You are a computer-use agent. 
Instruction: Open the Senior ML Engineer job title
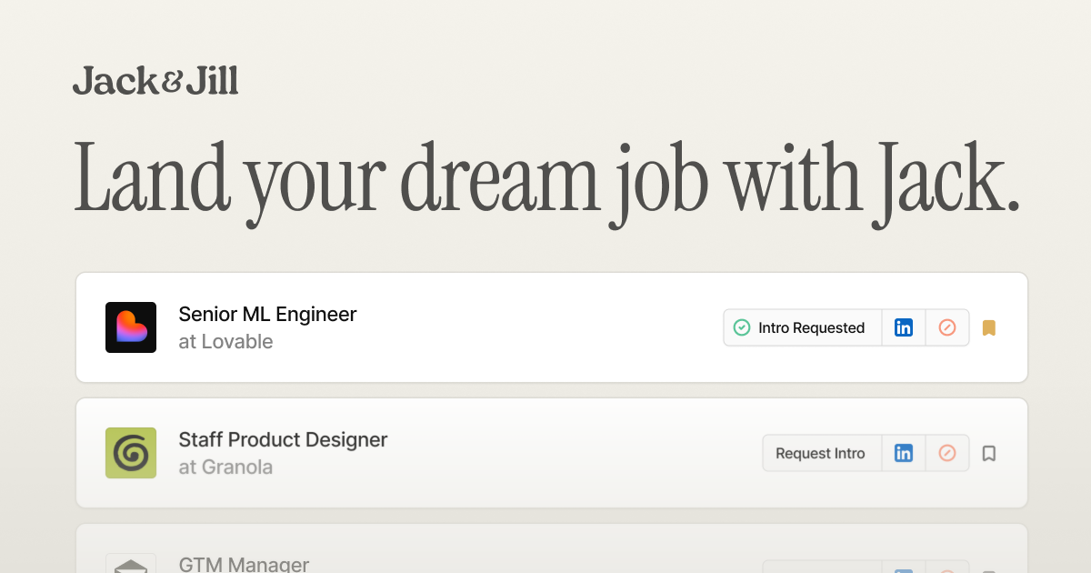267,315
